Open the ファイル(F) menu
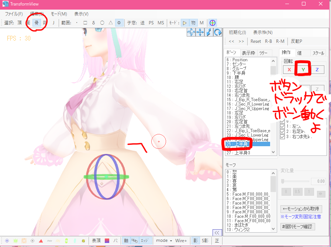331x247 pixels. point(14,14)
